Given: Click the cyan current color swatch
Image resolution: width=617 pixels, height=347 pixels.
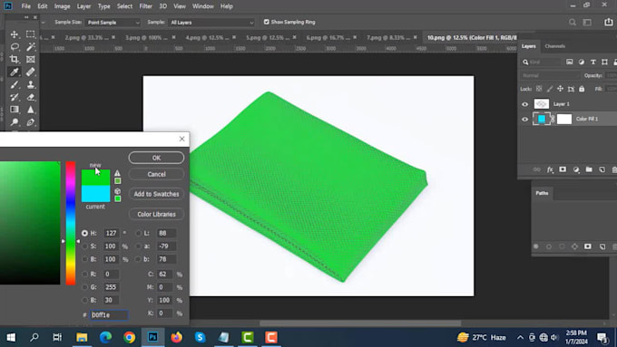Looking at the screenshot, I should (x=95, y=194).
